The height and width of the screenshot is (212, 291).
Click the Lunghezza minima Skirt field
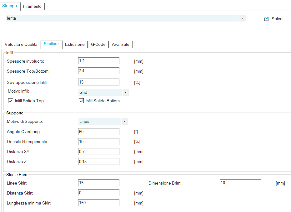click(x=98, y=203)
